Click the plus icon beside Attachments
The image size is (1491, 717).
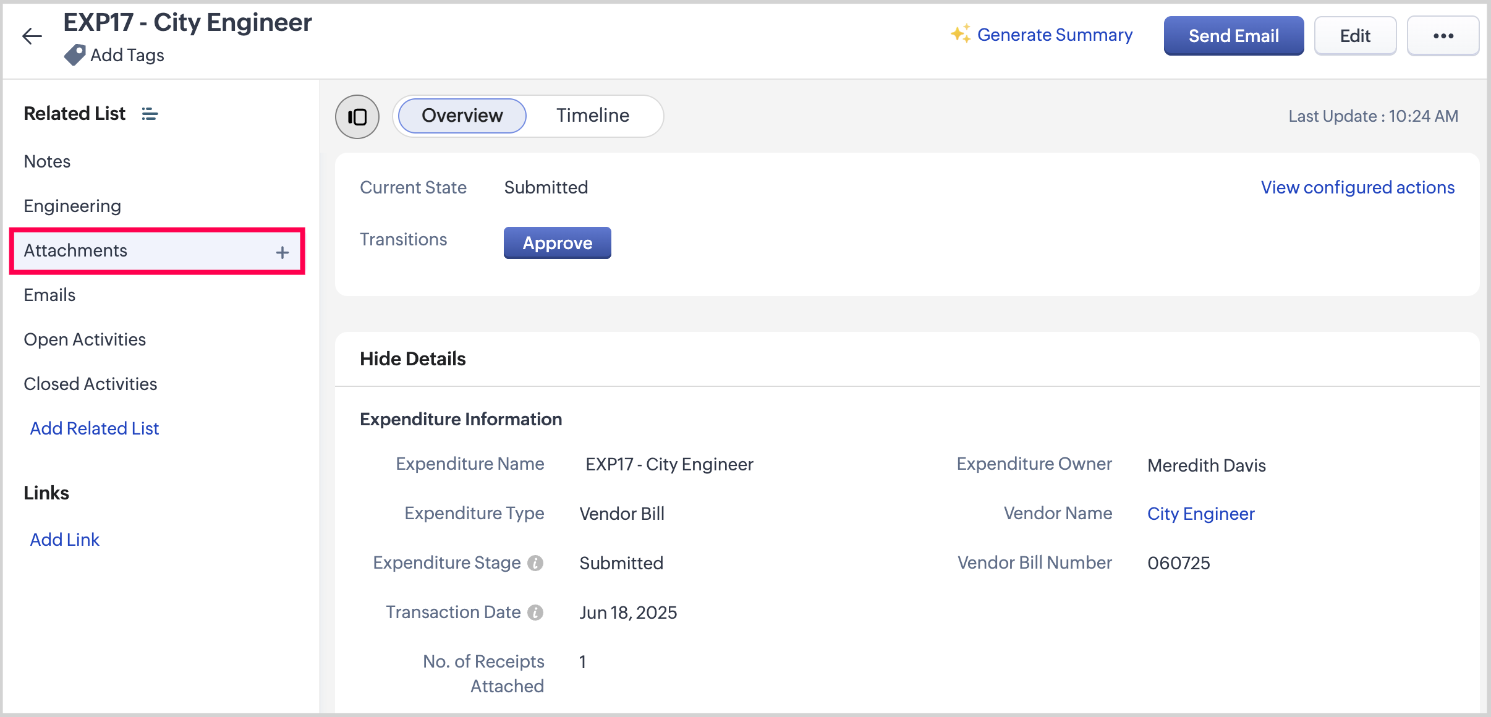[x=282, y=252]
